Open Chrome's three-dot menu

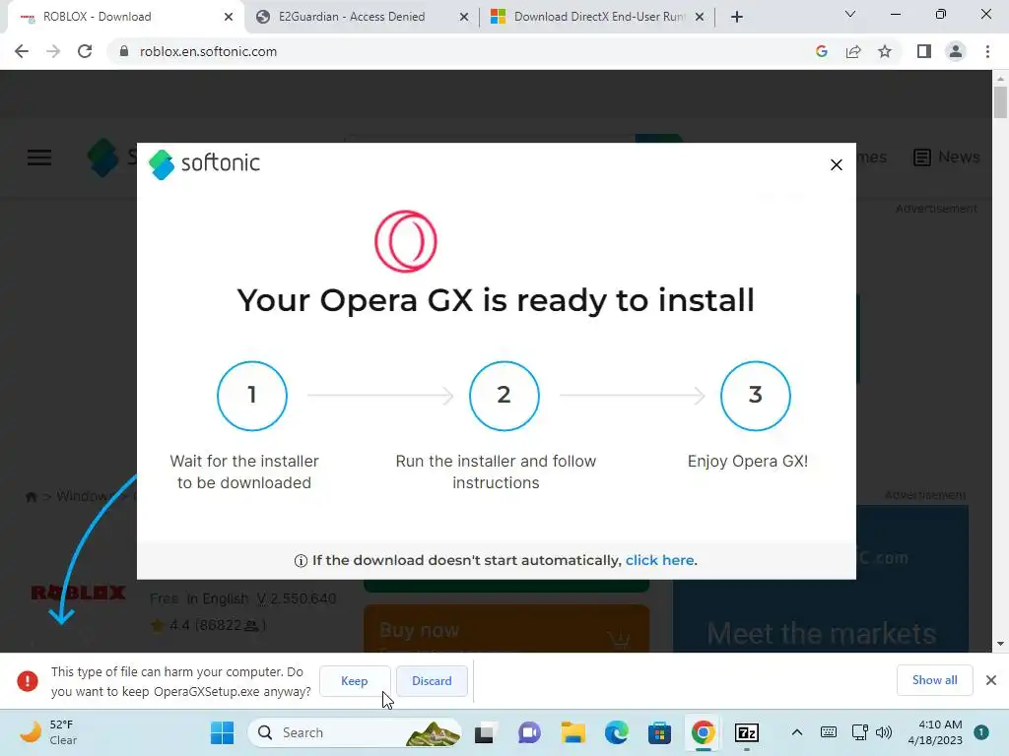(x=987, y=51)
